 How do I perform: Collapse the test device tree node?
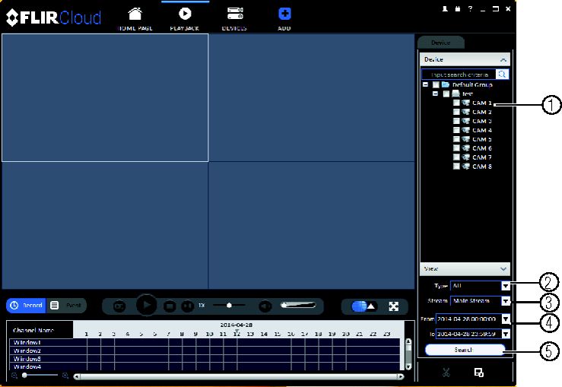(435, 94)
